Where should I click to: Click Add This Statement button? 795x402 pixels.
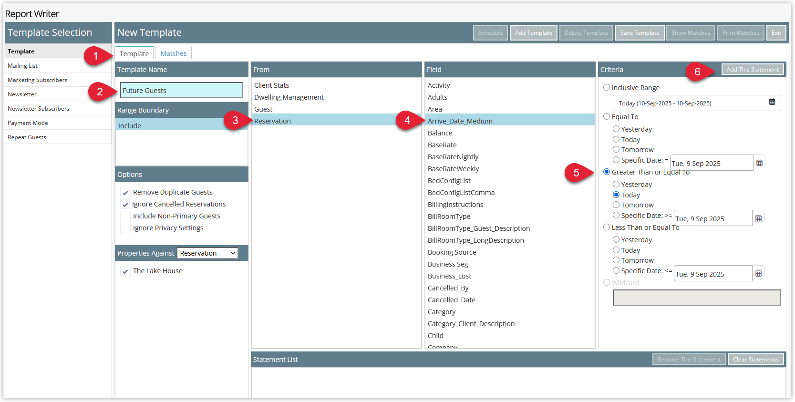click(753, 69)
